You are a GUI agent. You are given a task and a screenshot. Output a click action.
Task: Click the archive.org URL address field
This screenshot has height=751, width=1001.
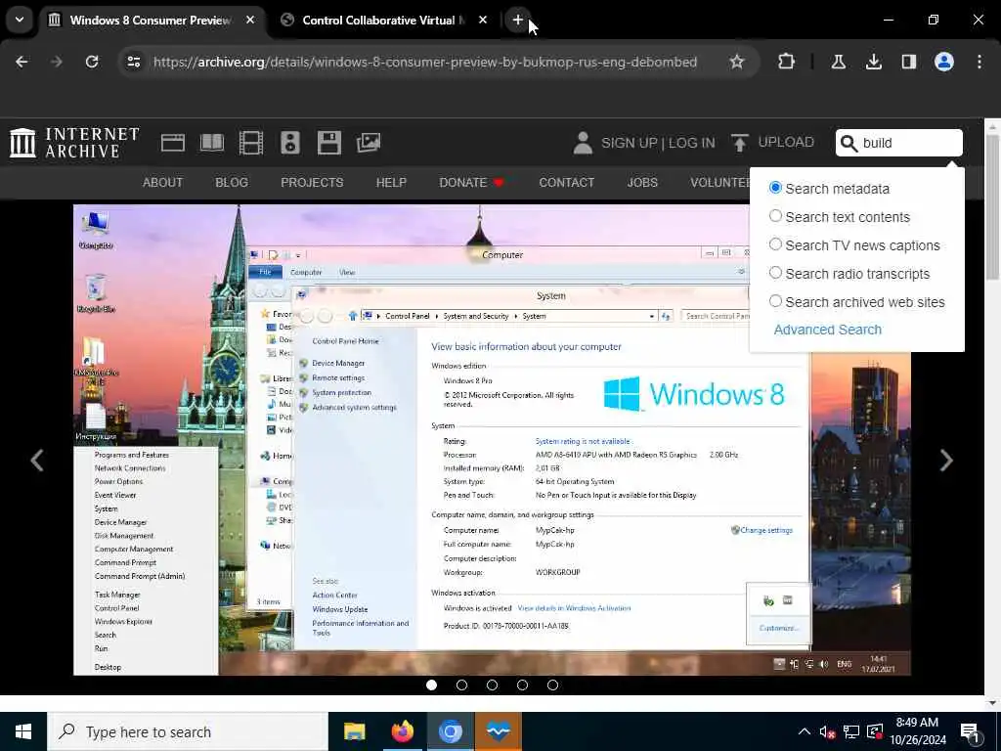[x=424, y=62]
